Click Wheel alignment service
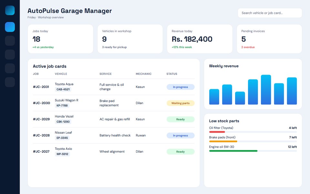310x194 pixels. click(x=112, y=151)
